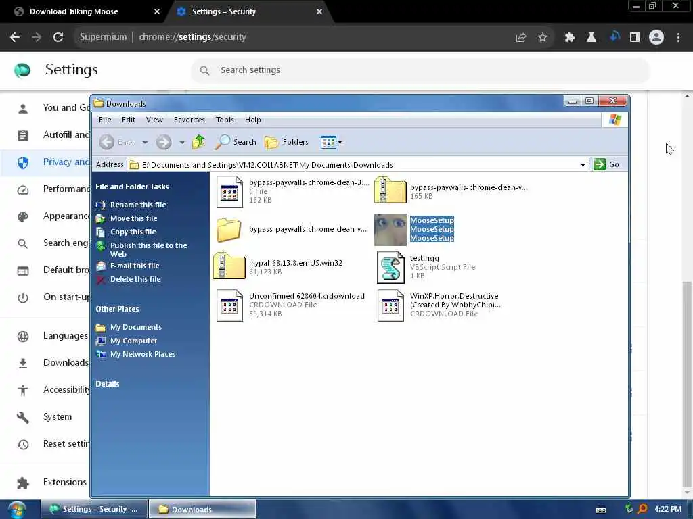
Task: Go back in the browser toolbar
Action: pyautogui.click(x=15, y=37)
